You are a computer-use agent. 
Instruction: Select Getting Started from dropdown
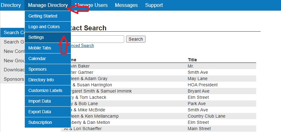point(43,16)
